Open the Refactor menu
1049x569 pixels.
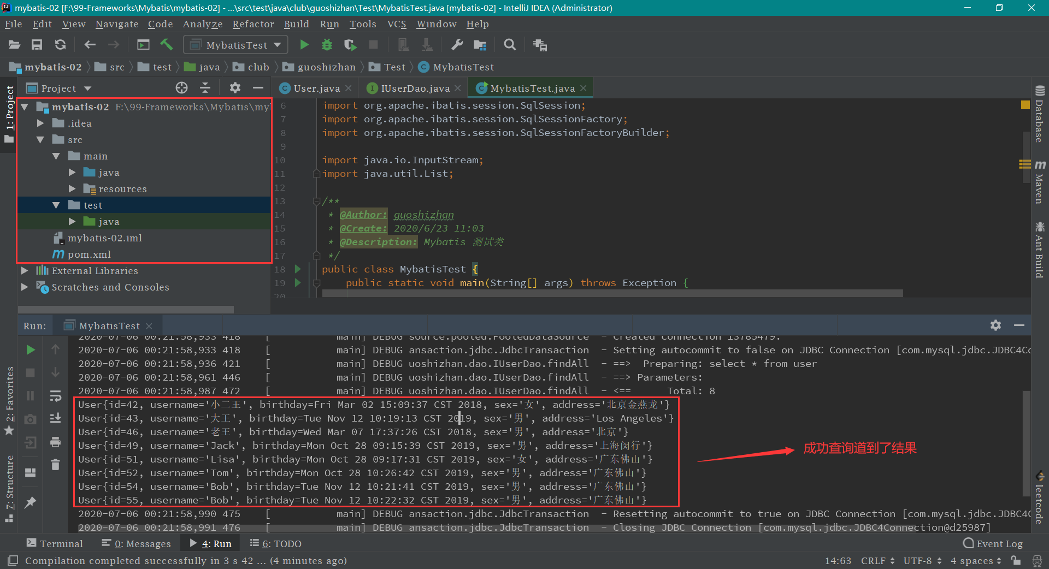253,24
